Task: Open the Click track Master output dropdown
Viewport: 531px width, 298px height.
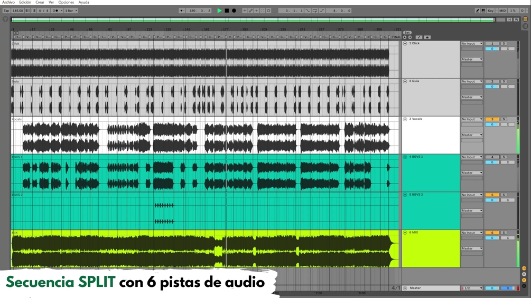Action: 472,60
